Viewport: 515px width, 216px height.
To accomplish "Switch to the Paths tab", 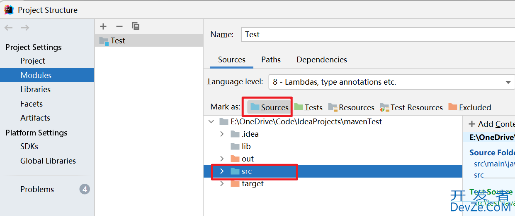I will [x=271, y=60].
